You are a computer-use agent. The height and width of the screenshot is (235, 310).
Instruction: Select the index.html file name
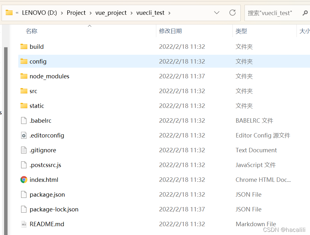pos(44,180)
